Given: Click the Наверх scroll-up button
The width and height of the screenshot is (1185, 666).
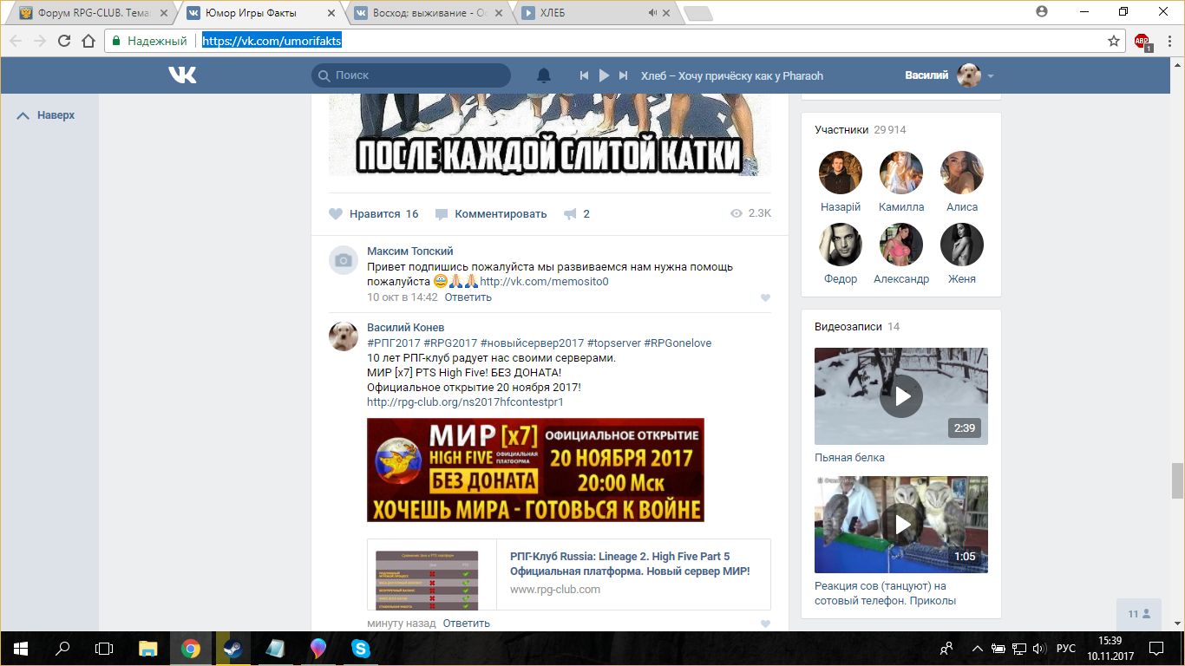Looking at the screenshot, I should click(47, 114).
